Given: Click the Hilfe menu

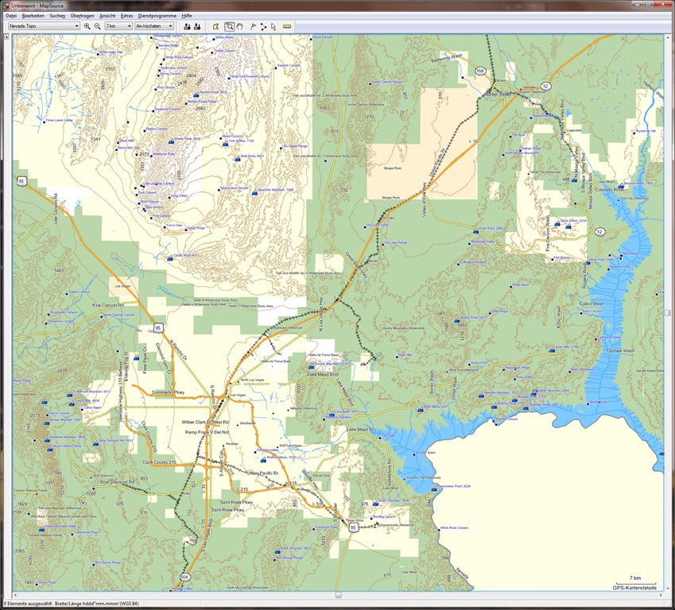Looking at the screenshot, I should coord(187,15).
